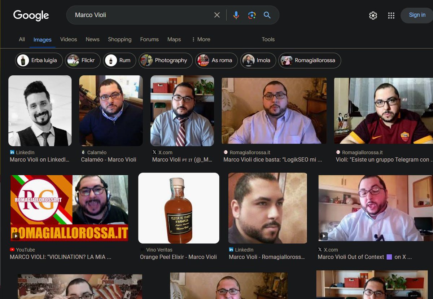Expand the More menu
The height and width of the screenshot is (299, 433).
201,39
